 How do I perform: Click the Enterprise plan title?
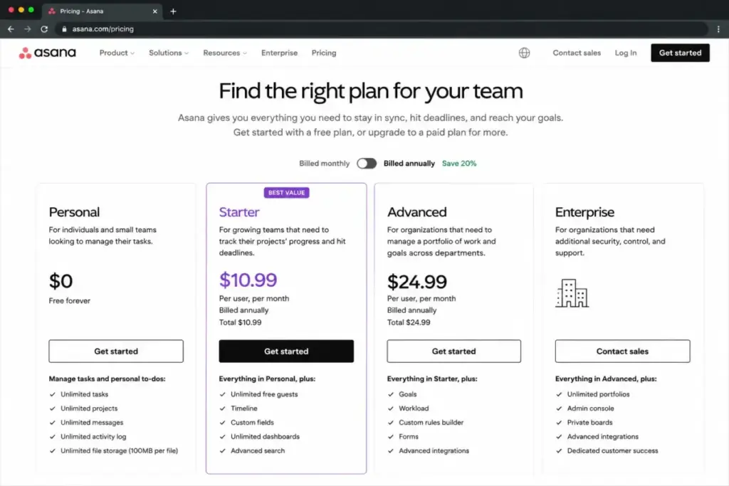click(584, 212)
